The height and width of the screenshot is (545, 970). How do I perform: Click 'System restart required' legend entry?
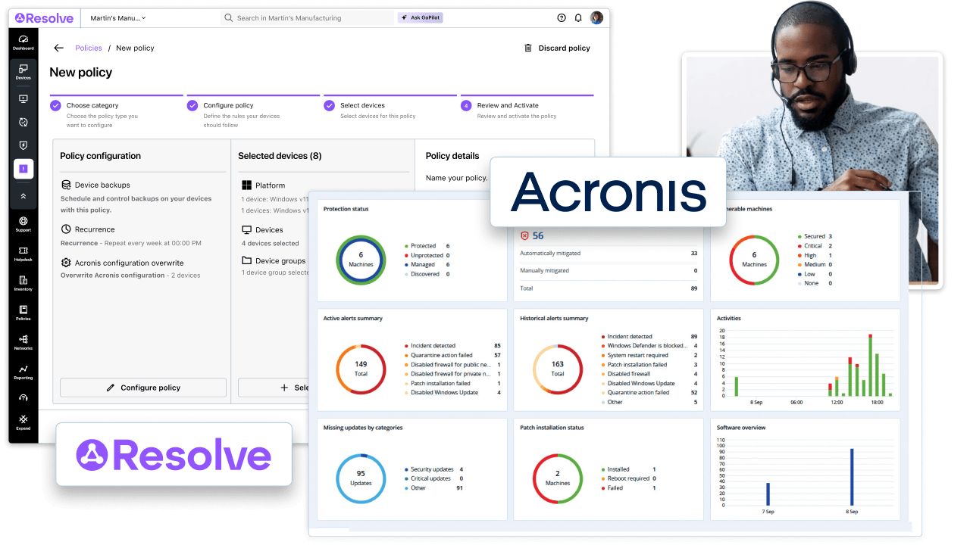click(x=637, y=355)
